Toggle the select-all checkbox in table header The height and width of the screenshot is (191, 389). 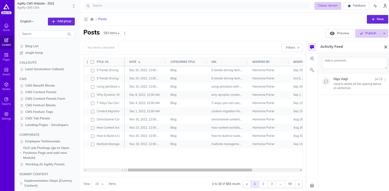pos(92,62)
